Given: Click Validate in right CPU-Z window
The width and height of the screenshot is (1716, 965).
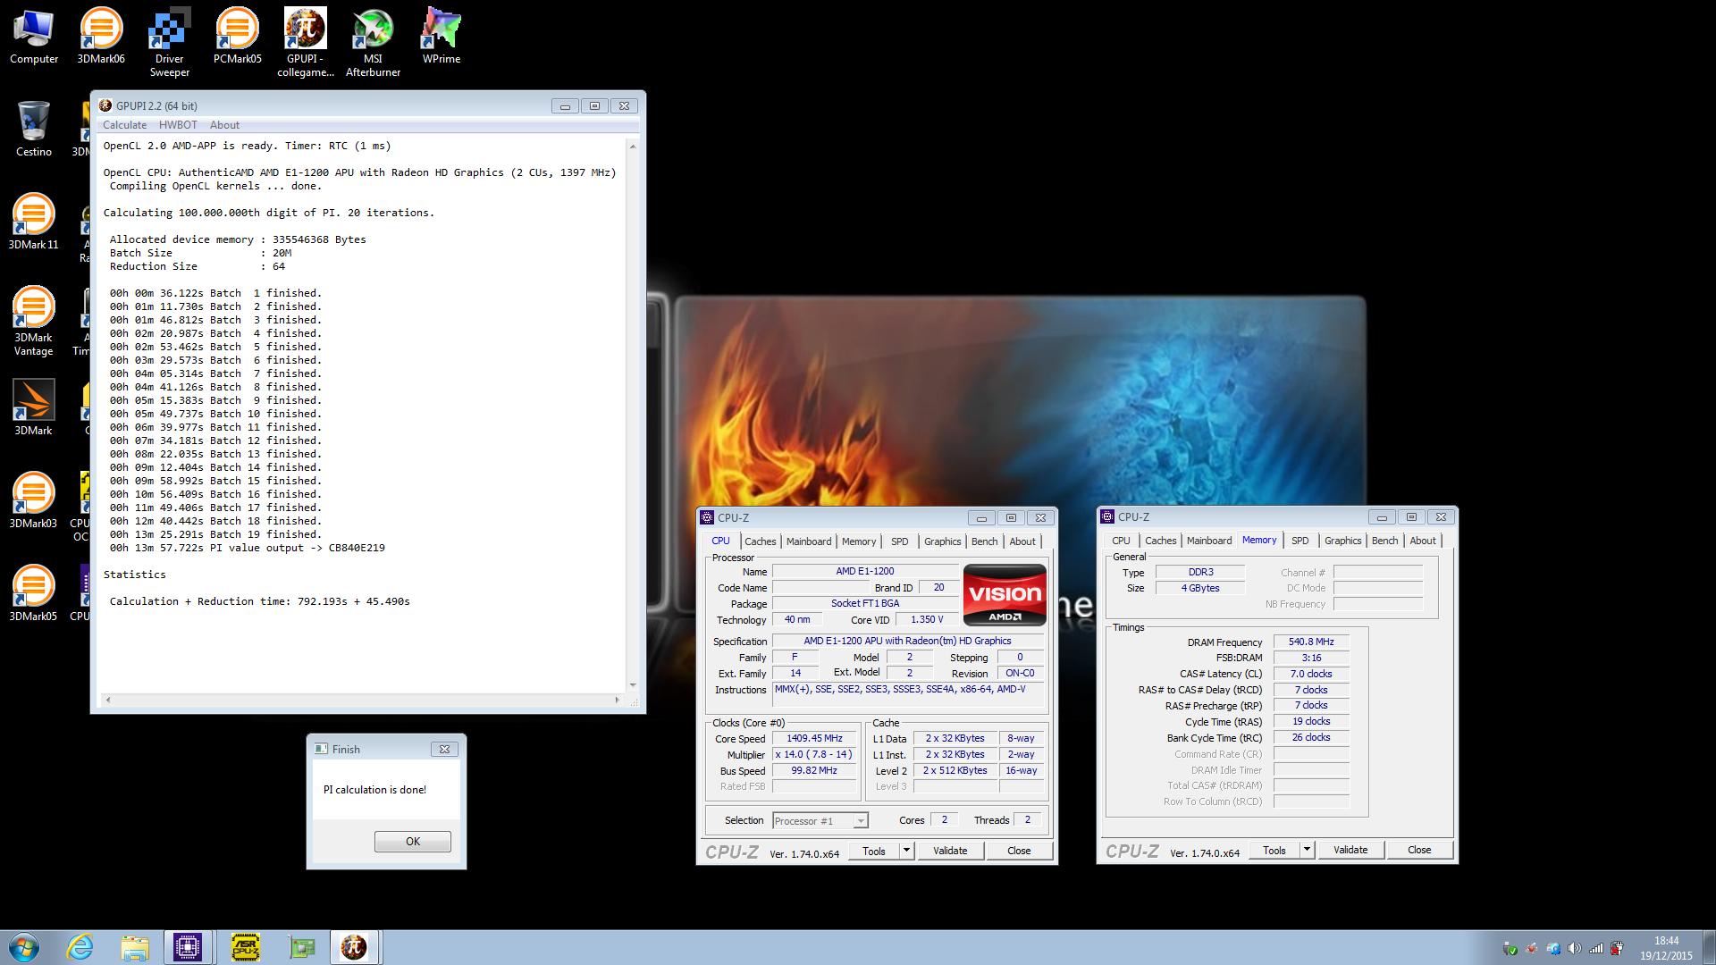Looking at the screenshot, I should [x=1350, y=850].
